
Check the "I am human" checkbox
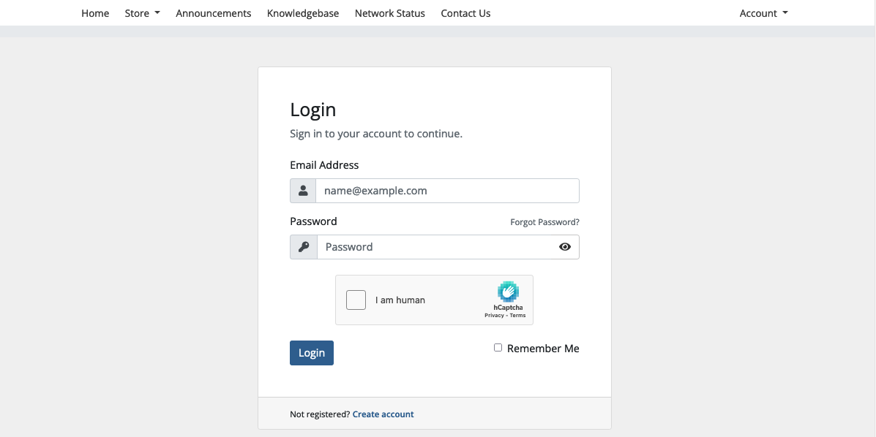tap(356, 300)
